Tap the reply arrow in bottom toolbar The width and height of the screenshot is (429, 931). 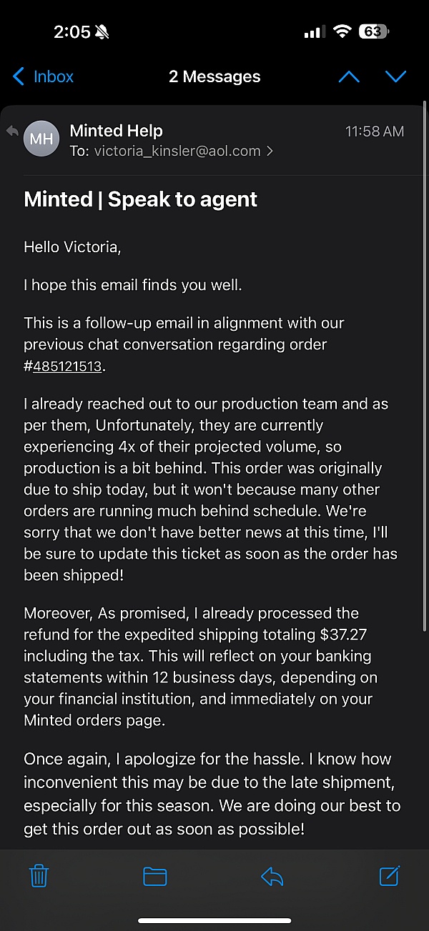coord(272,876)
